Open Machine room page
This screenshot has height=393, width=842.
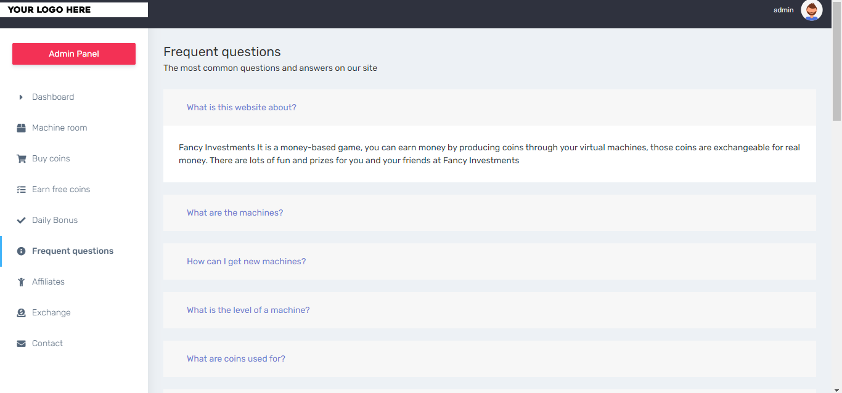[74, 128]
